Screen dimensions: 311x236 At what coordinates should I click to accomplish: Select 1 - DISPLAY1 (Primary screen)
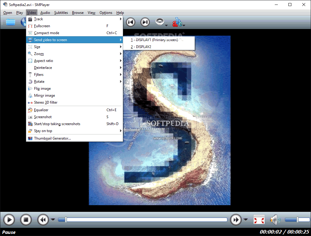point(159,40)
